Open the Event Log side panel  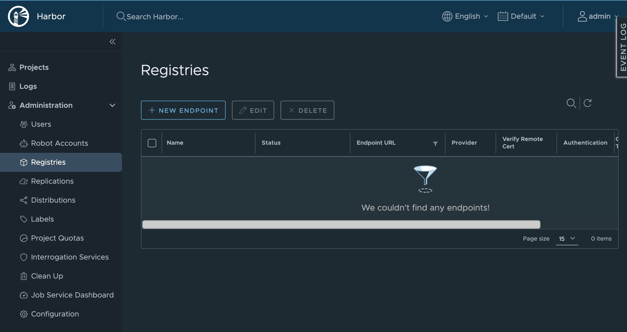pyautogui.click(x=623, y=47)
